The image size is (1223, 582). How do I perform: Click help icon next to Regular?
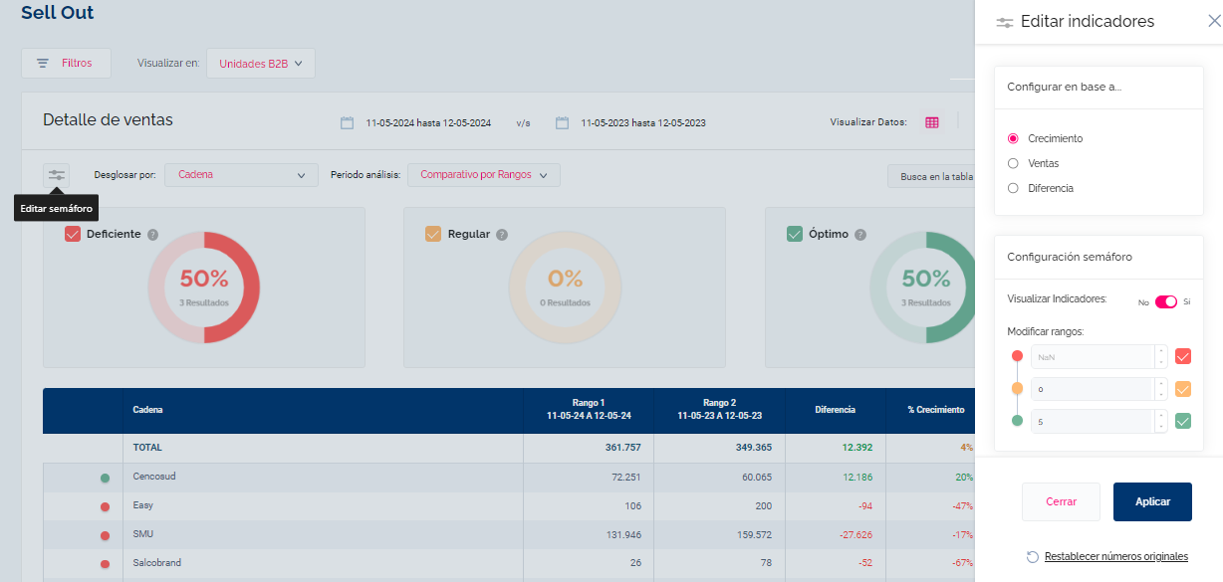pos(502,235)
